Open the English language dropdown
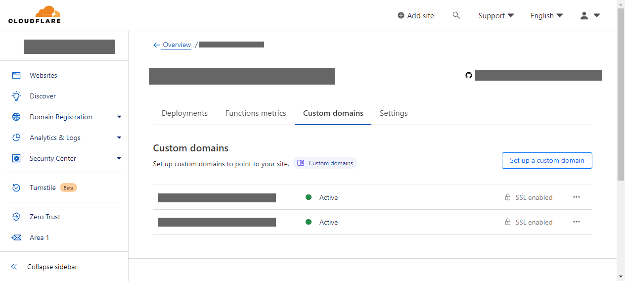 click(x=546, y=15)
